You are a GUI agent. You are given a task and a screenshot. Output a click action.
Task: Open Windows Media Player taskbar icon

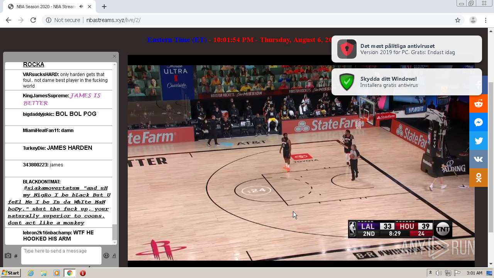57,273
